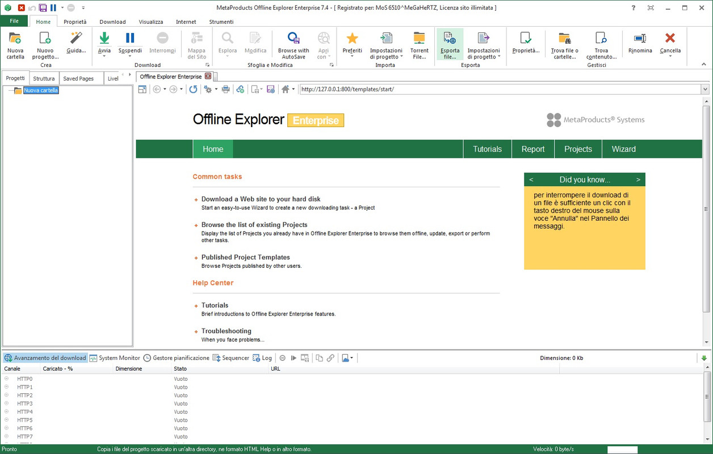713x454 pixels.
Task: Click the browser gear settings icon
Action: pyautogui.click(x=208, y=89)
